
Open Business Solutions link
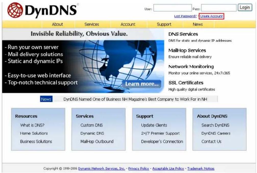[x=36, y=141]
